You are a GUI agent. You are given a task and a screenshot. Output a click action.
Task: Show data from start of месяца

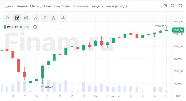click(112, 6)
